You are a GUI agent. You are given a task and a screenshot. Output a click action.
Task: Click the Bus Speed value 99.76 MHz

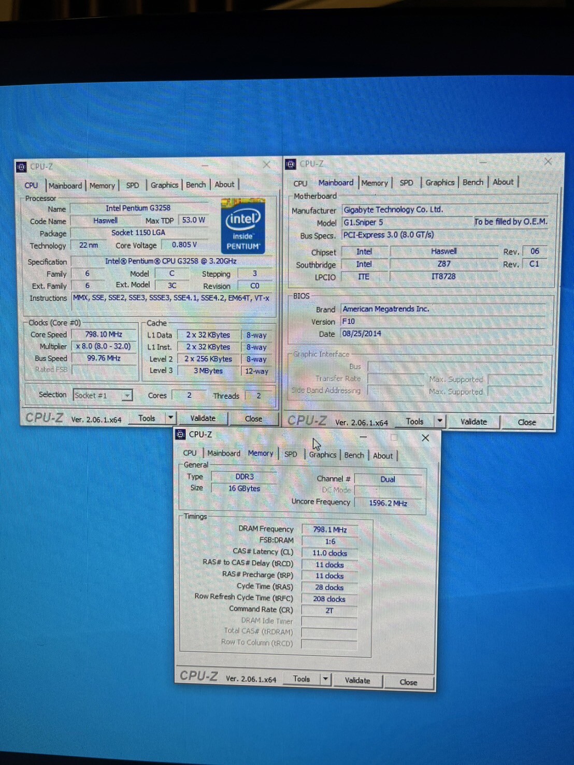(104, 358)
